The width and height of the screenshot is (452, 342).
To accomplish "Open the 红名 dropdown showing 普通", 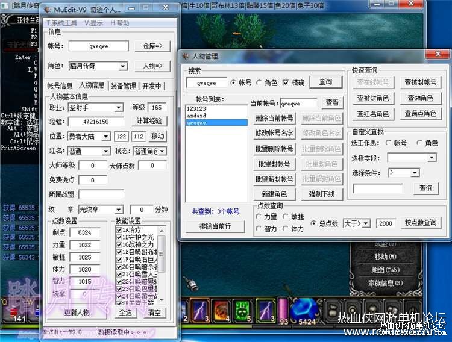I will click(x=106, y=151).
